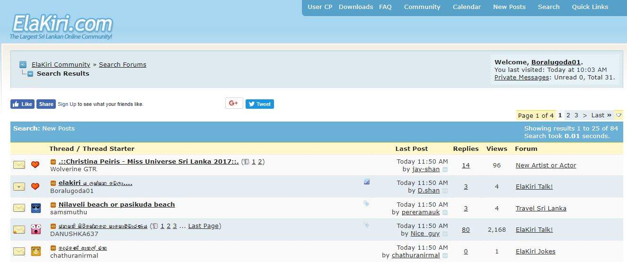
Task: Click the envelope icon in the chathuranirmal thread row
Action: [19, 251]
